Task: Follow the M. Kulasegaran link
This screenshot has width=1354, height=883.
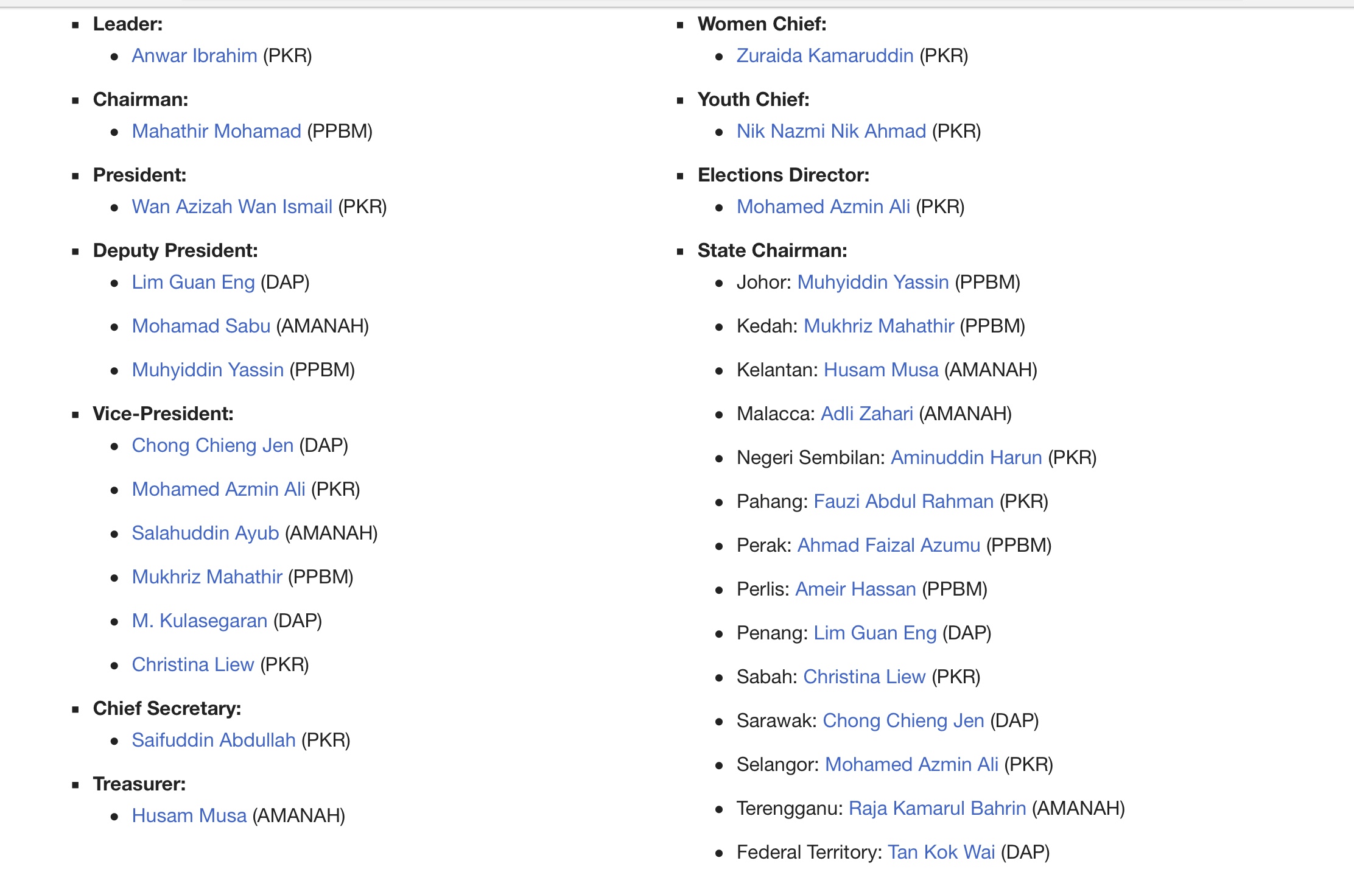Action: pyautogui.click(x=200, y=621)
